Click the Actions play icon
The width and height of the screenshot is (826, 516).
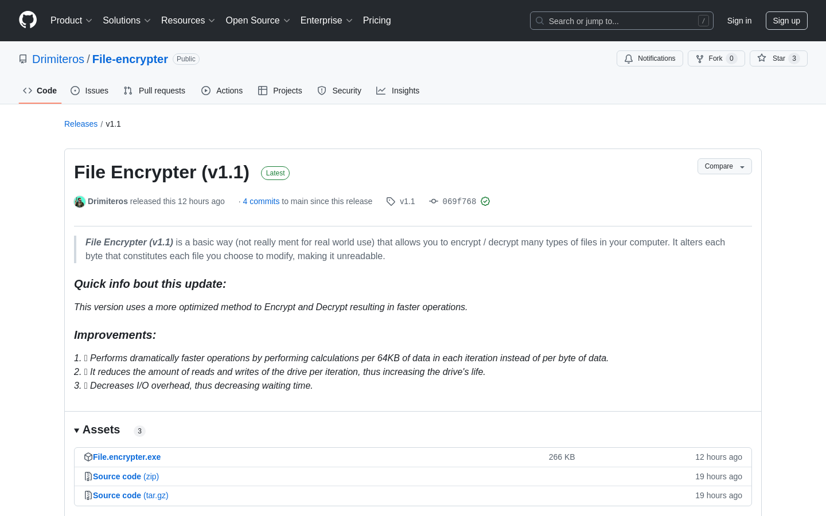[x=206, y=91]
